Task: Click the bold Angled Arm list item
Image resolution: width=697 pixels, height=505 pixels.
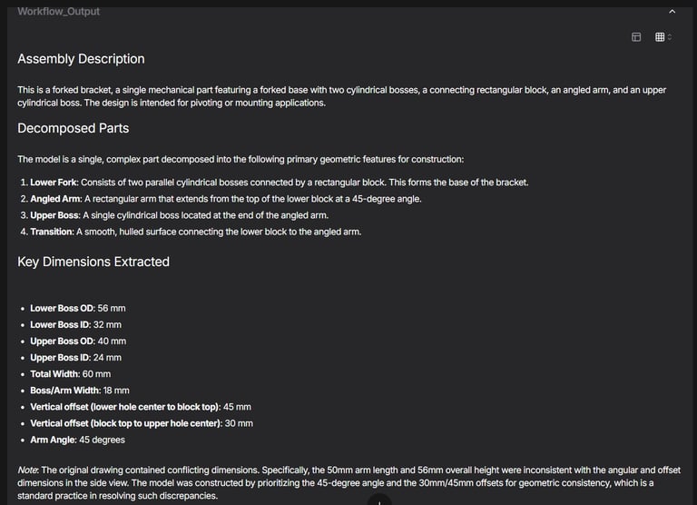Action: (56, 199)
